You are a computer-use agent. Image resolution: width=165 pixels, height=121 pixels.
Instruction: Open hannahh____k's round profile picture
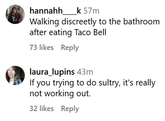15,14
